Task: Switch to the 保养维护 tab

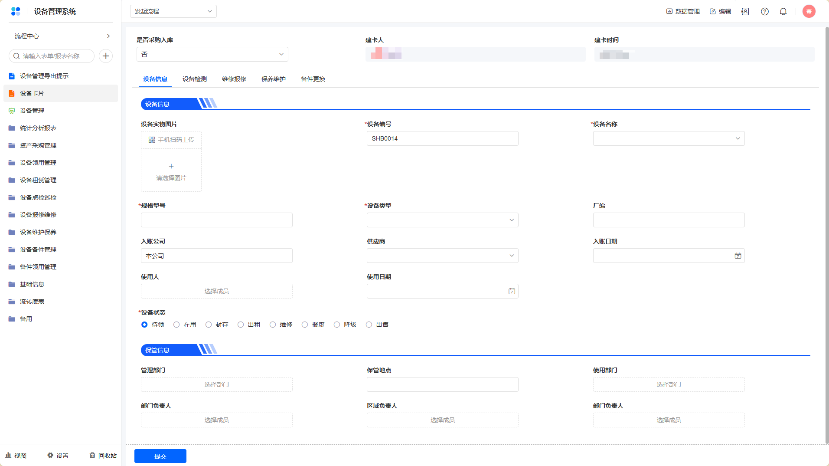Action: pos(273,79)
